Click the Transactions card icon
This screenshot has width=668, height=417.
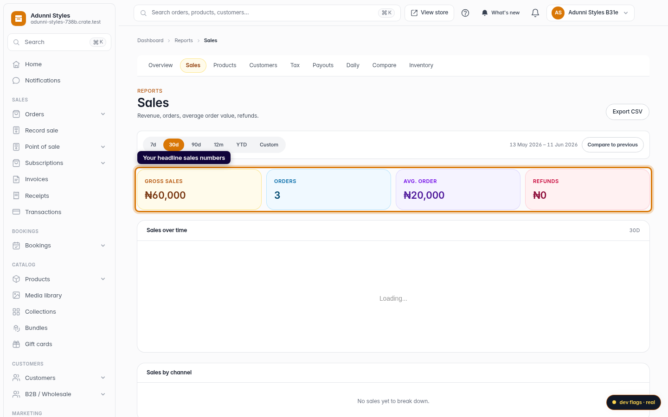point(16,212)
